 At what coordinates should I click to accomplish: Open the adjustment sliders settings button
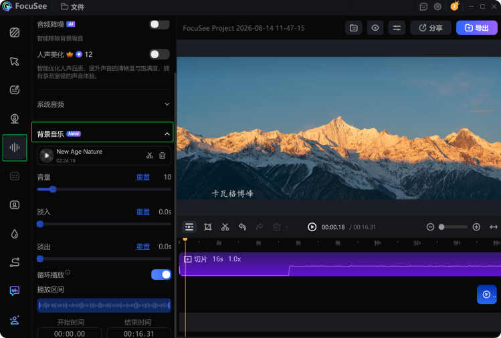pos(397,28)
